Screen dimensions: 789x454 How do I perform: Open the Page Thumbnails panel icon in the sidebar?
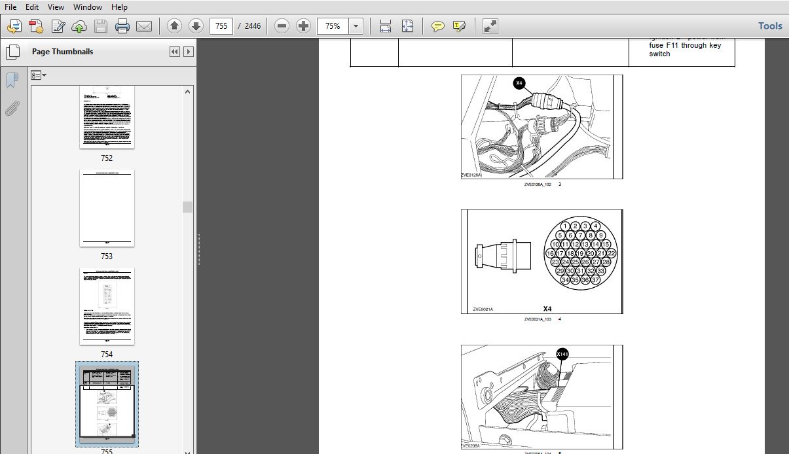[x=12, y=52]
